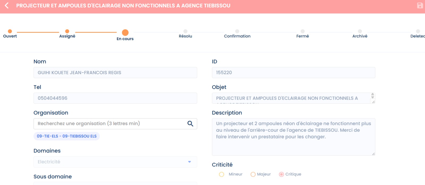Select the Mineur criticité radio button
Screen dimensions: 425x185
[x=222, y=174]
